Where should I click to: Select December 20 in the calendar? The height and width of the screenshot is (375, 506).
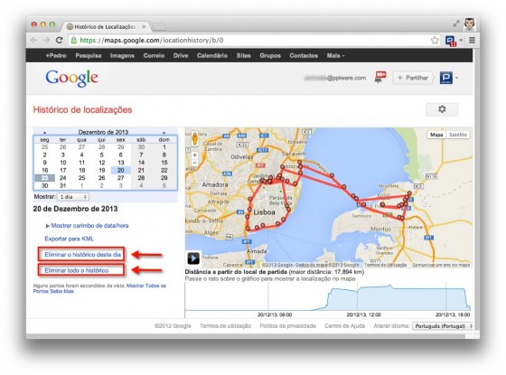[121, 171]
